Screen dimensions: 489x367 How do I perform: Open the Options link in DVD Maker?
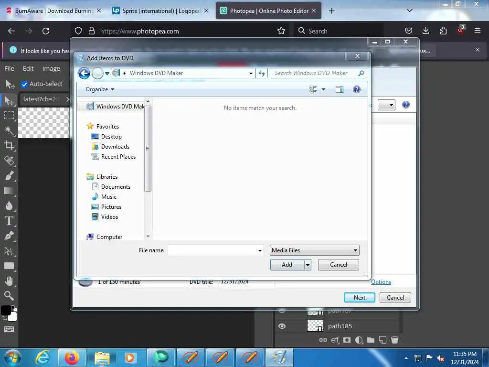coord(381,282)
